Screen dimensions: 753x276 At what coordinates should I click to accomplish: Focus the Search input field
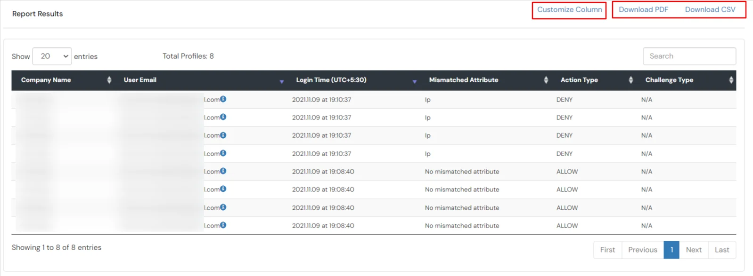tap(689, 56)
